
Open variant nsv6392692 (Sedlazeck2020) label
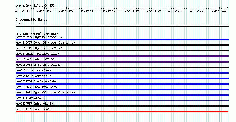pos(37,87)
